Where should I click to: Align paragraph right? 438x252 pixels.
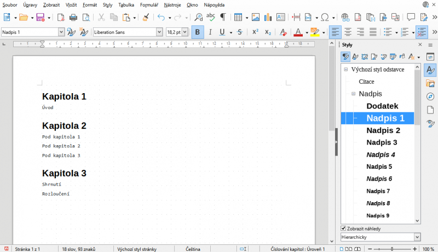(x=360, y=32)
